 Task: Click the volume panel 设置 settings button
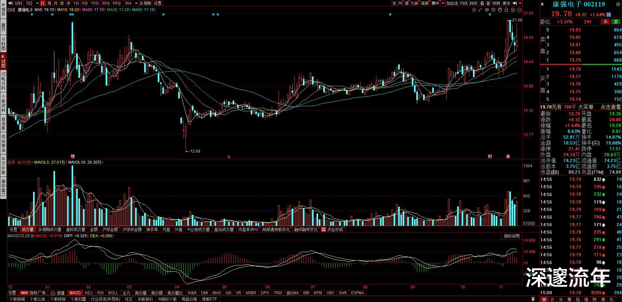pyautogui.click(x=14, y=229)
